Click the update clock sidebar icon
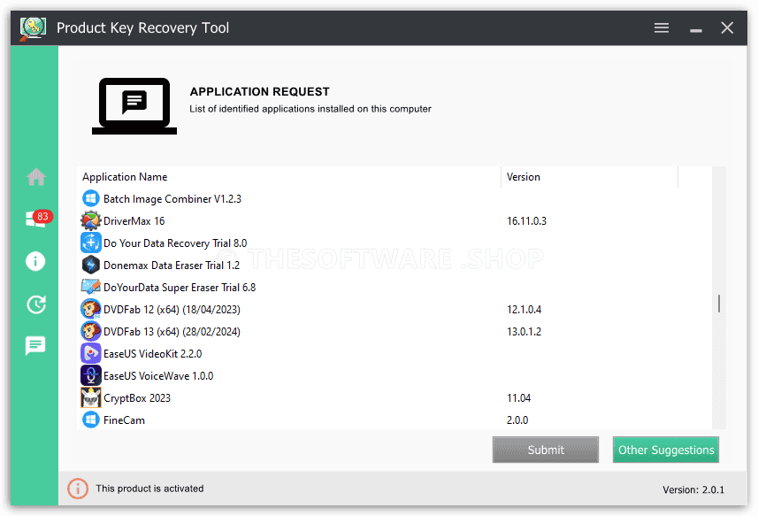 click(x=36, y=304)
